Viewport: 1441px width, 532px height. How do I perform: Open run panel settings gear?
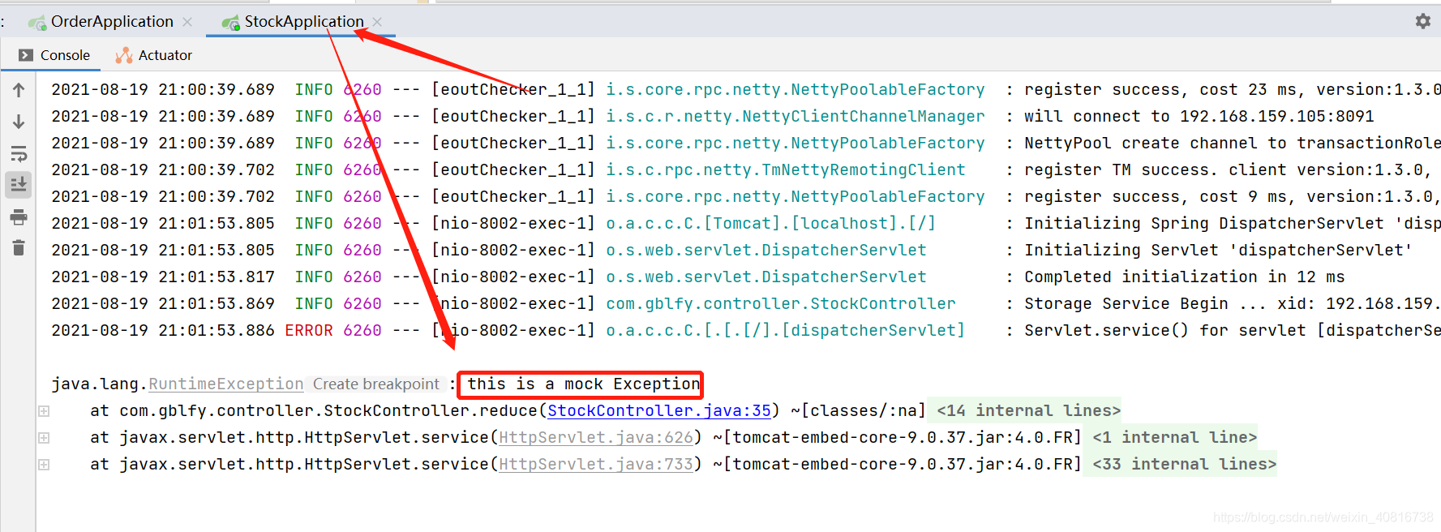tap(1423, 21)
